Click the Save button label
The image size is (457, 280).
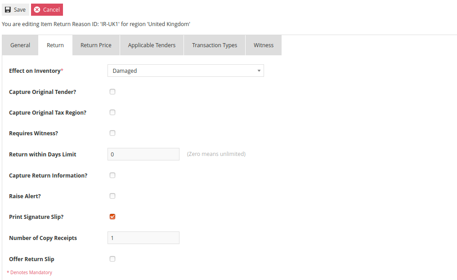click(20, 9)
